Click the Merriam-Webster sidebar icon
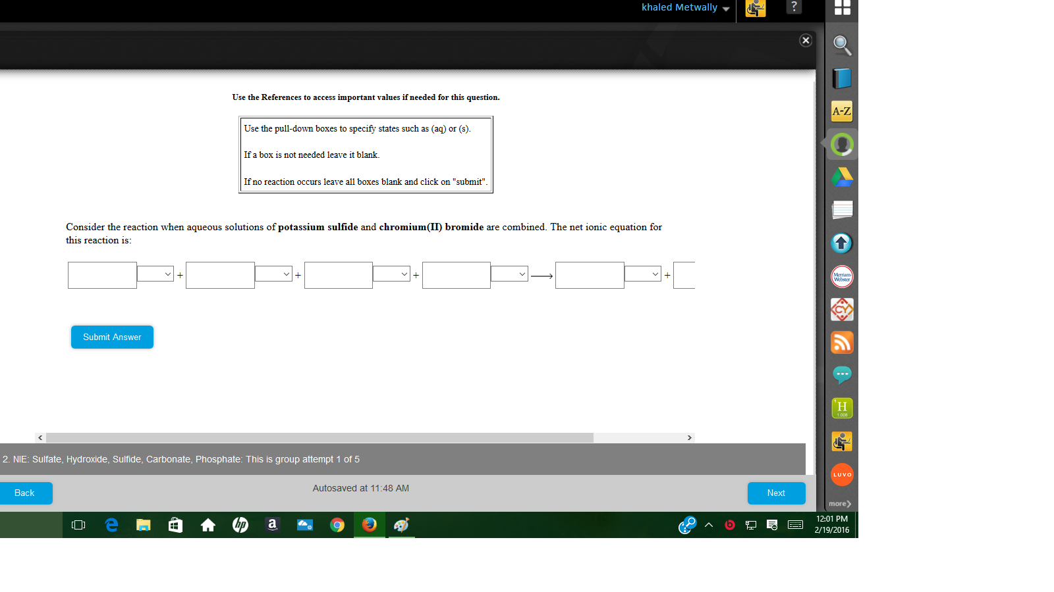This screenshot has height=592, width=1054. point(841,276)
